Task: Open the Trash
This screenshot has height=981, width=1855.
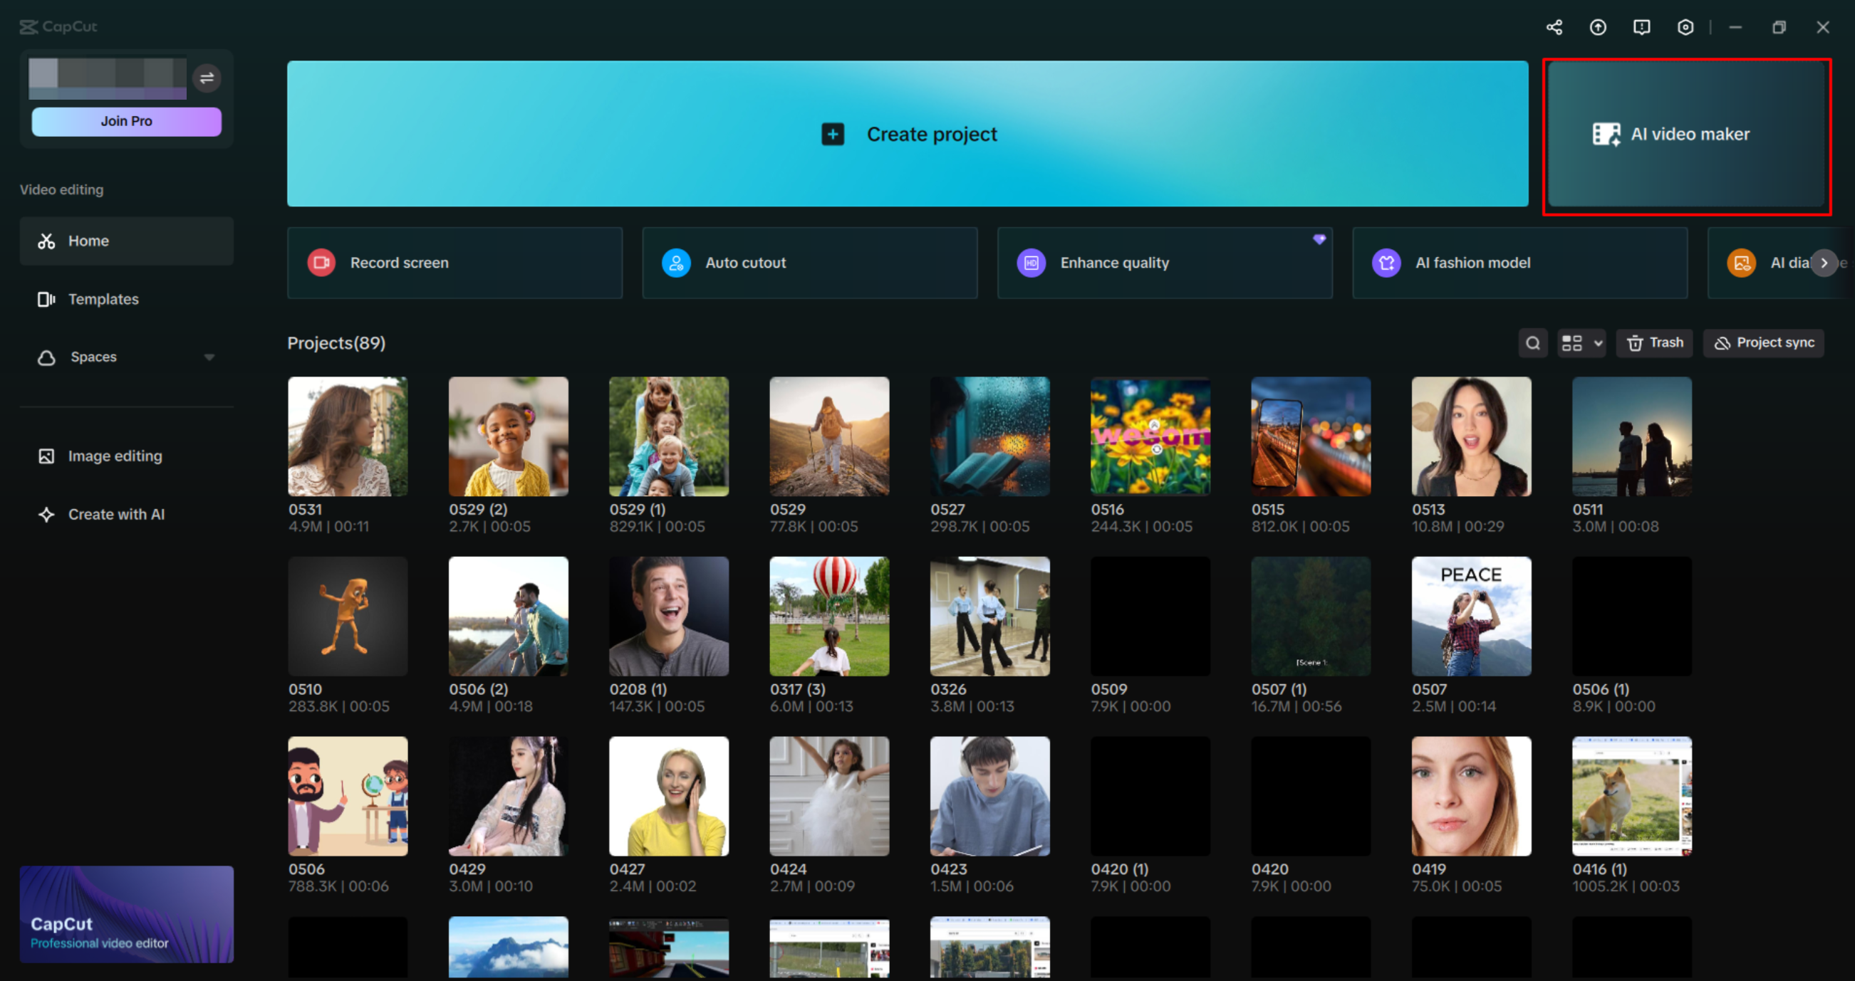Action: click(1654, 342)
